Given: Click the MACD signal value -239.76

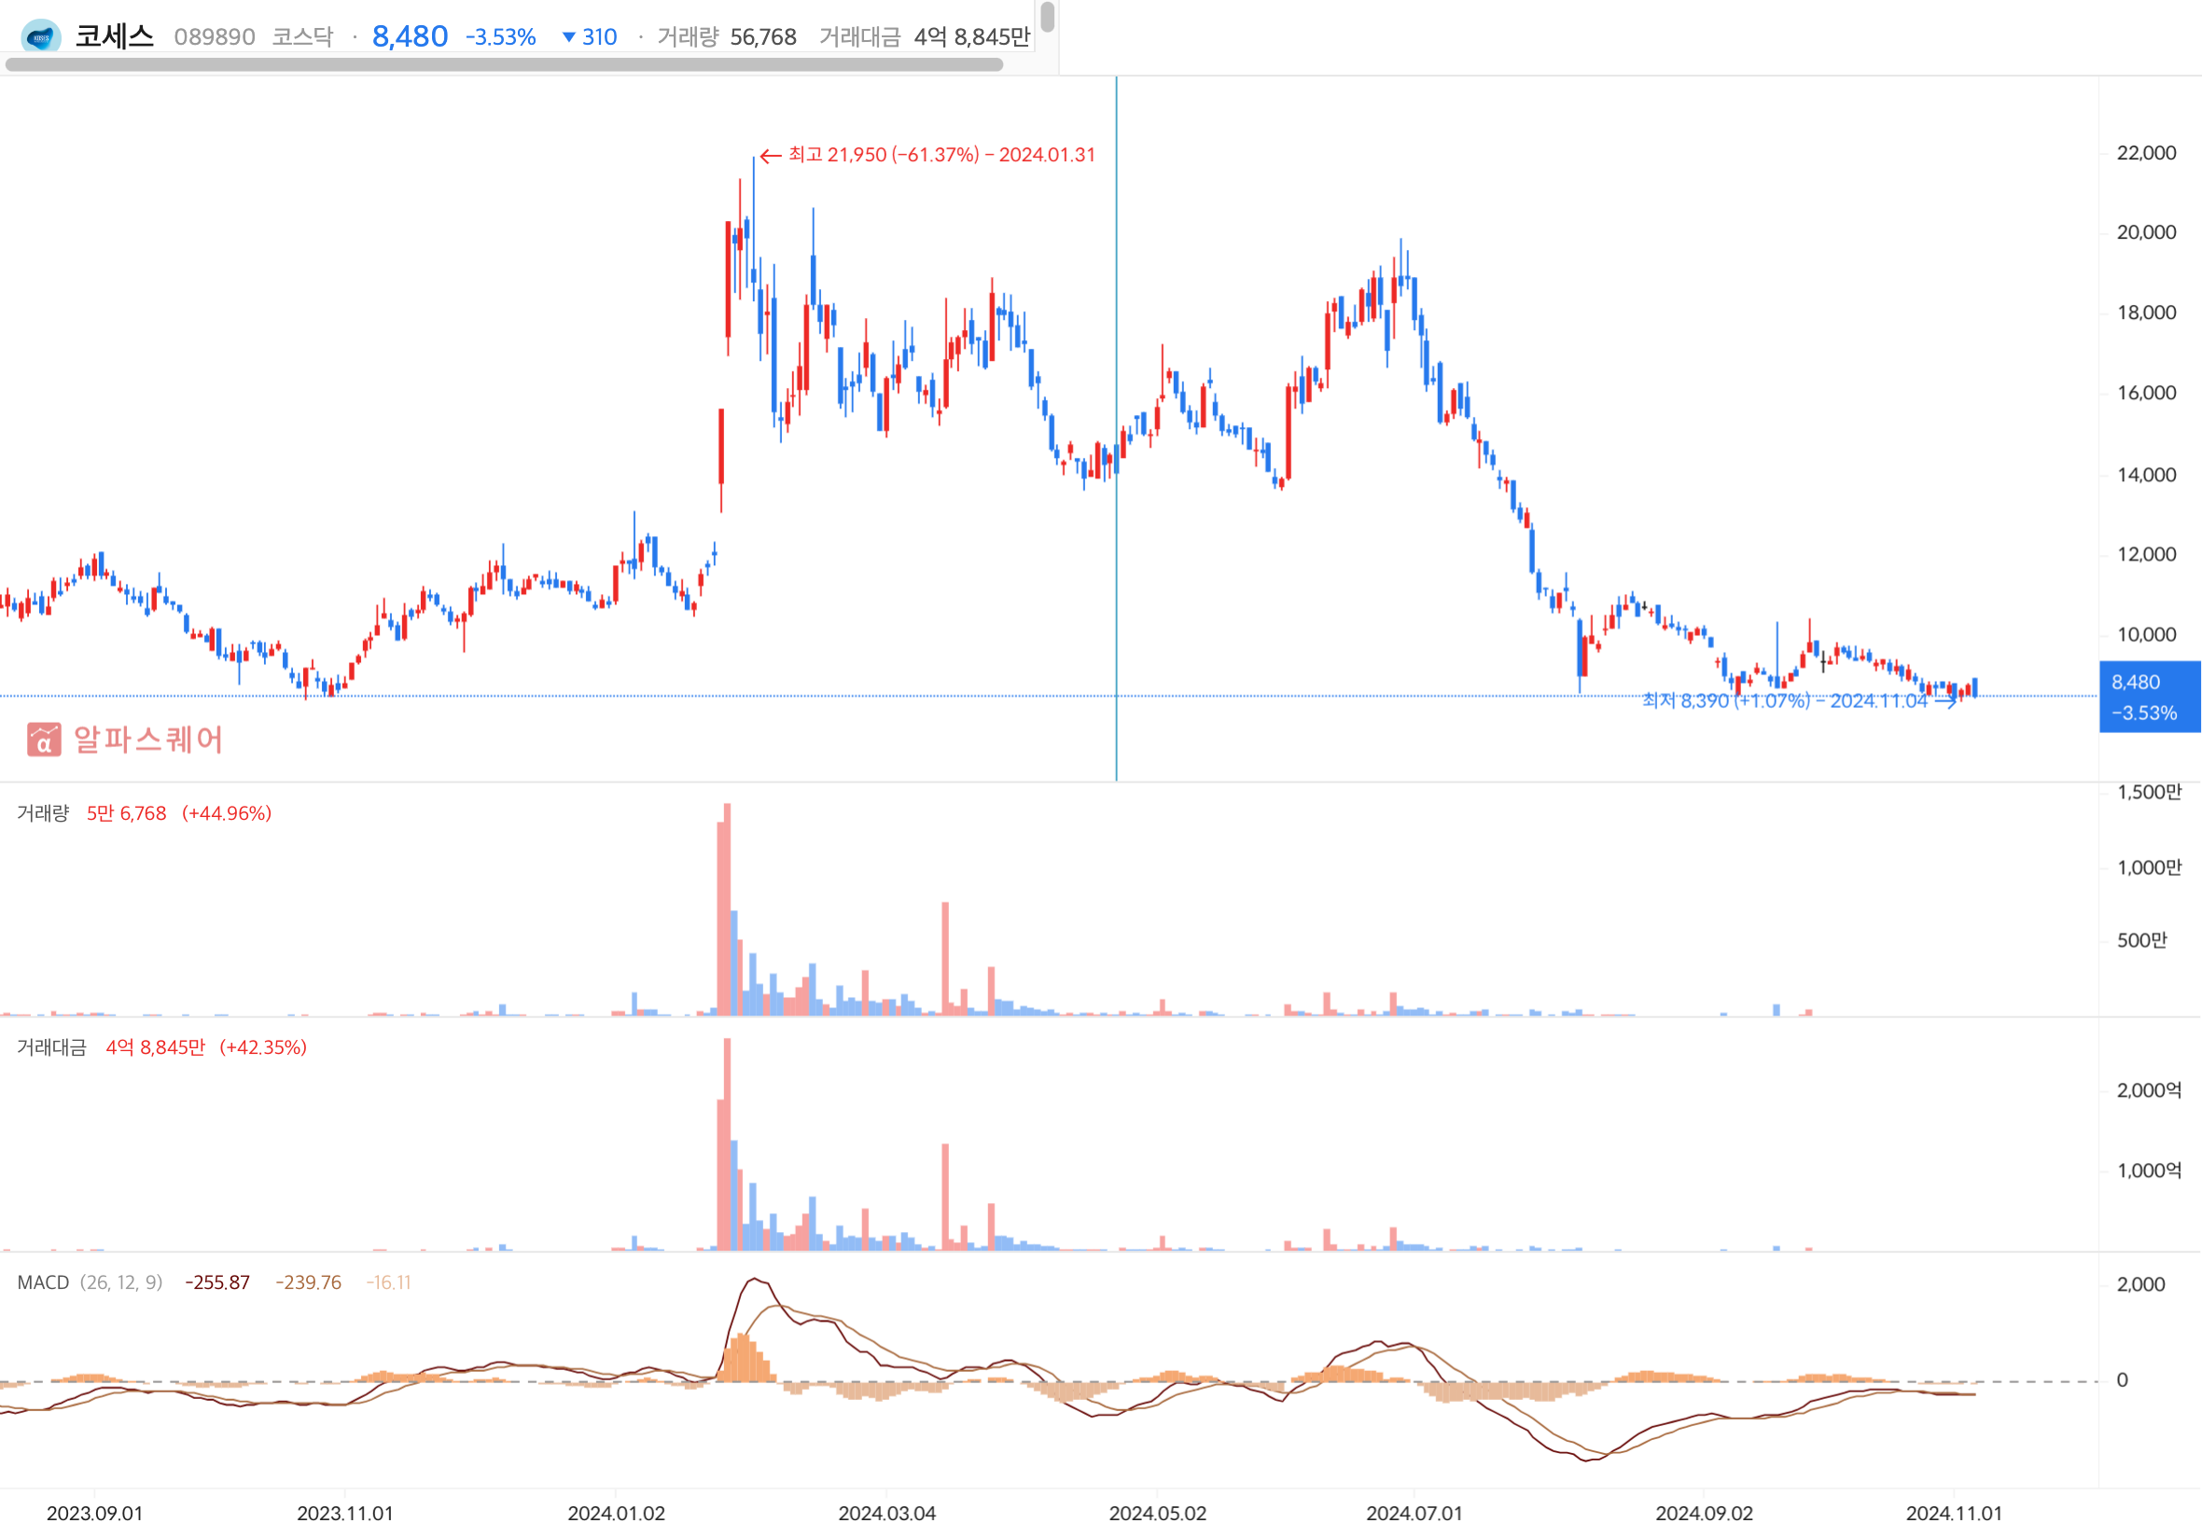Looking at the screenshot, I should [x=308, y=1283].
